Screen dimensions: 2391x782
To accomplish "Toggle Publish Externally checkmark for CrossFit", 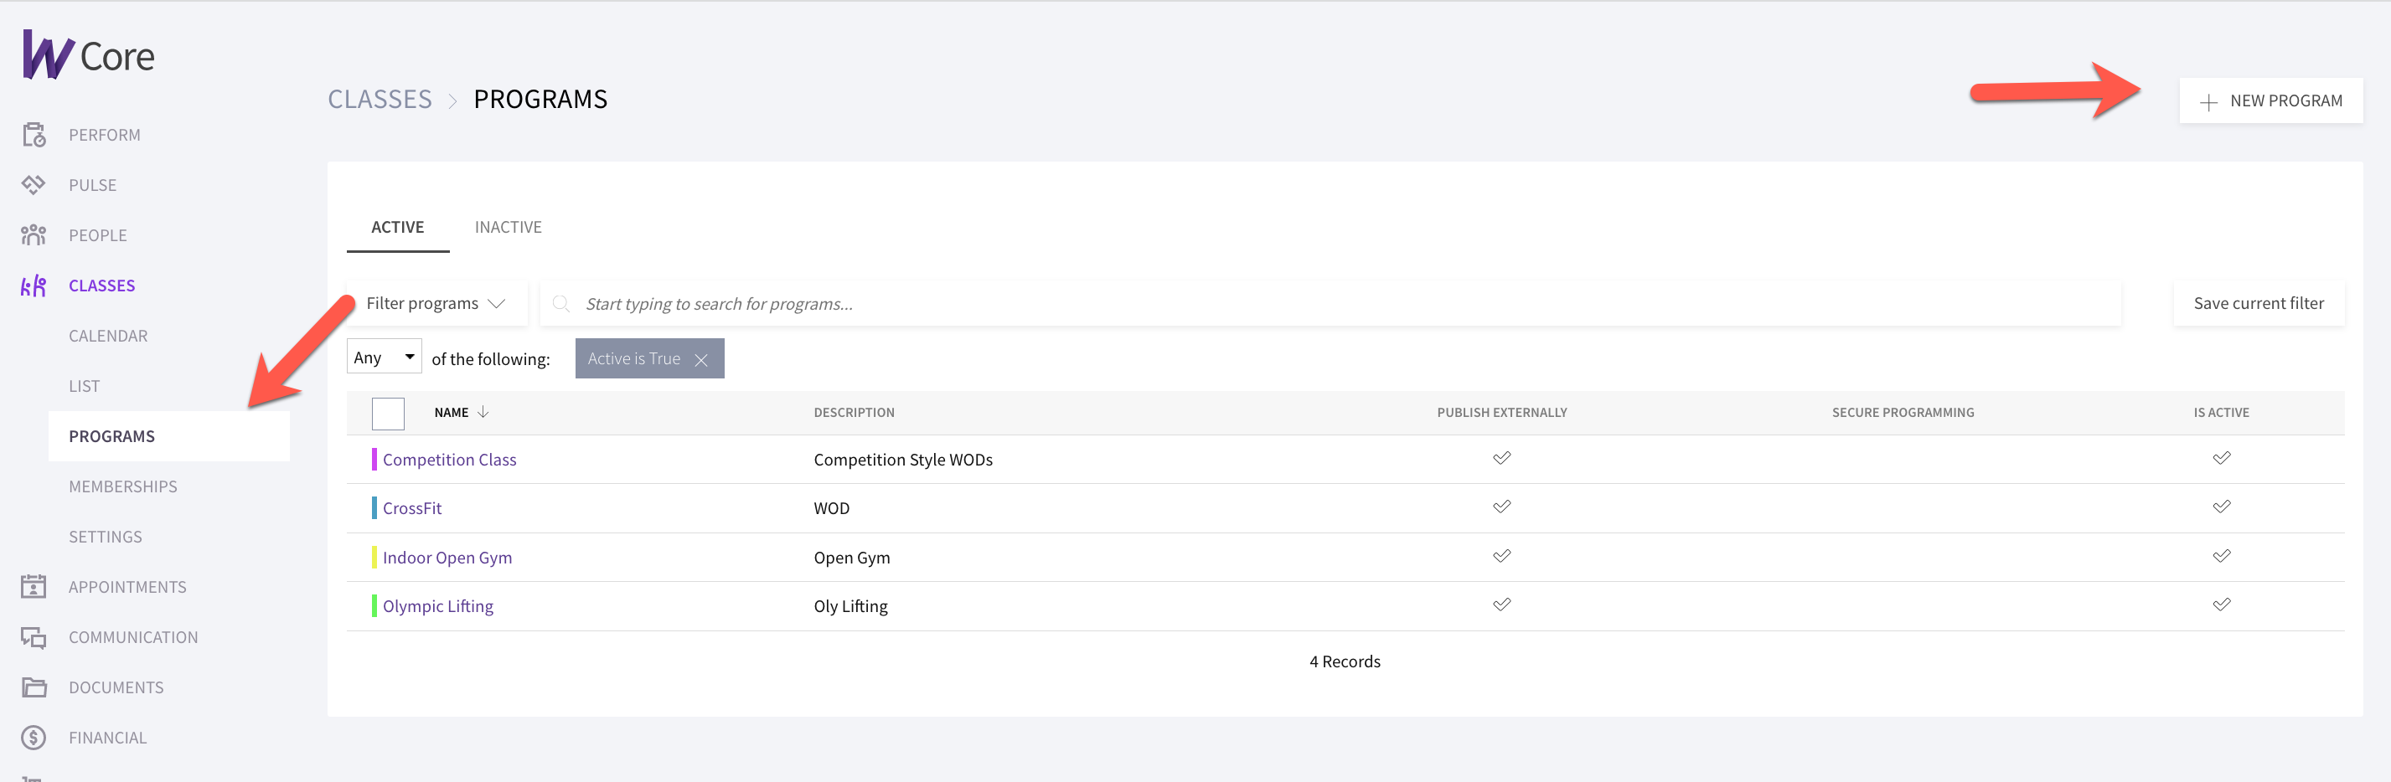I will point(1502,507).
